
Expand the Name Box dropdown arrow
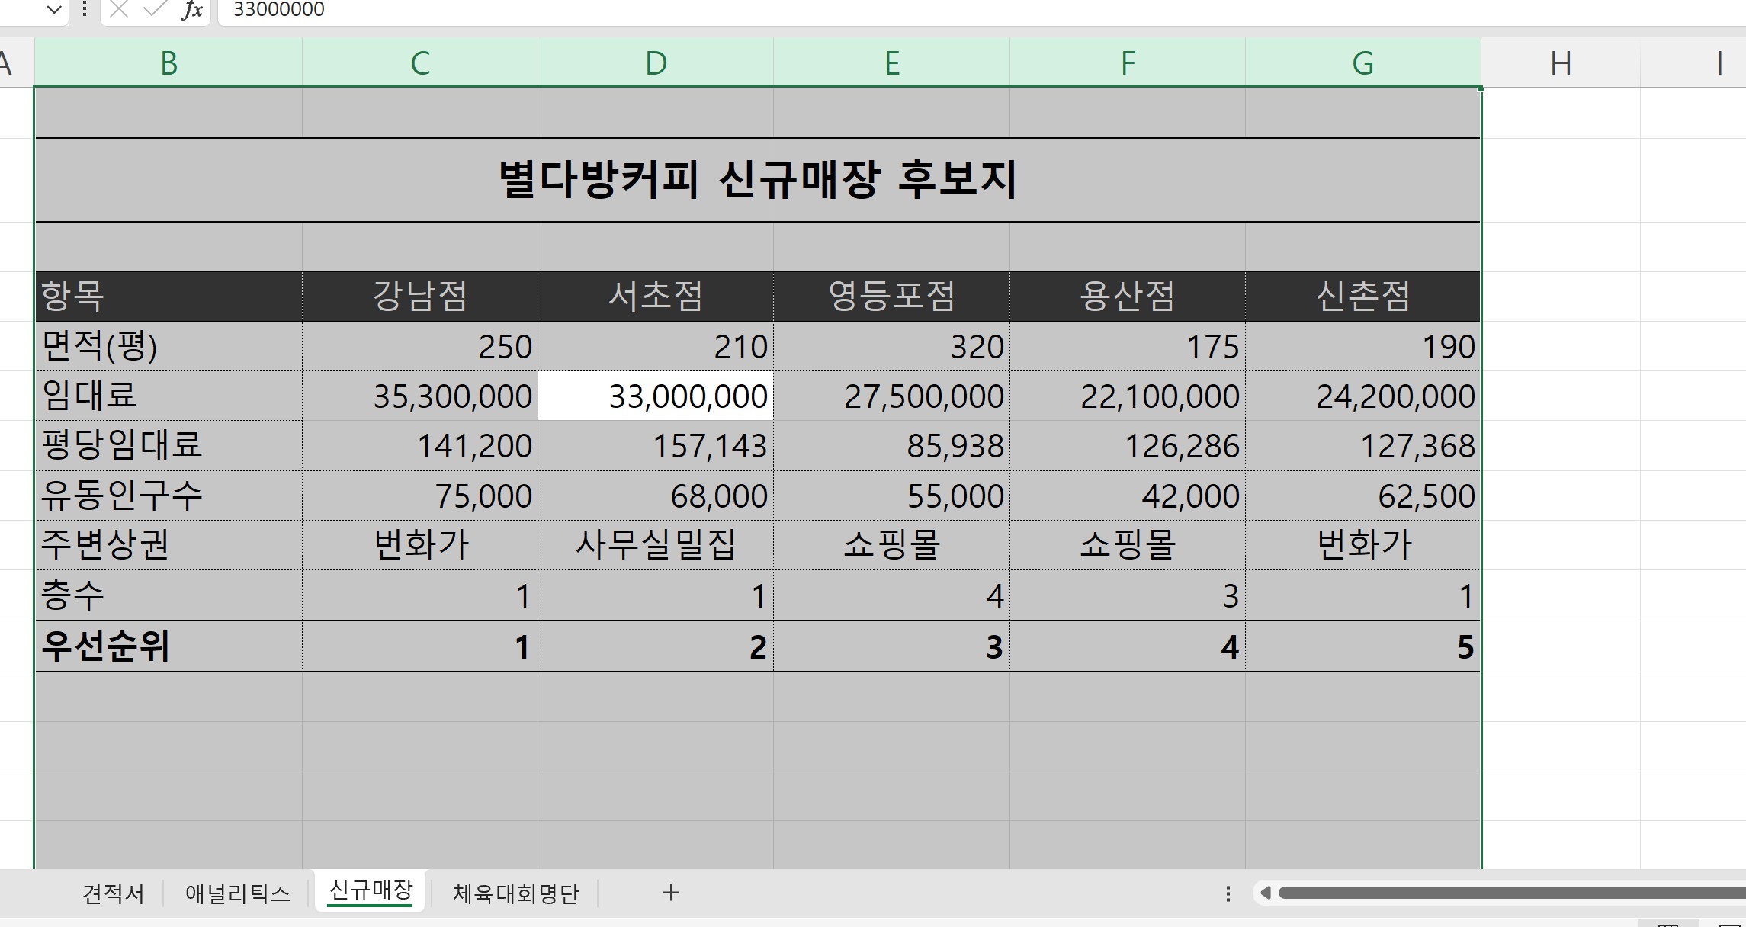[x=54, y=10]
